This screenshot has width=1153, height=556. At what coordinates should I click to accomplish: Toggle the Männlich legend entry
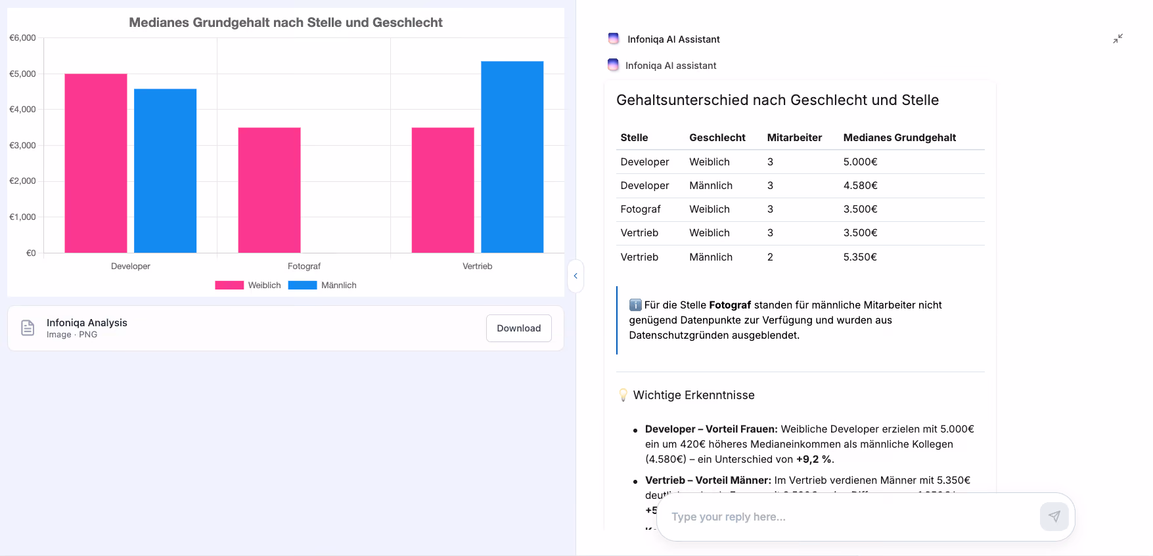(x=323, y=285)
